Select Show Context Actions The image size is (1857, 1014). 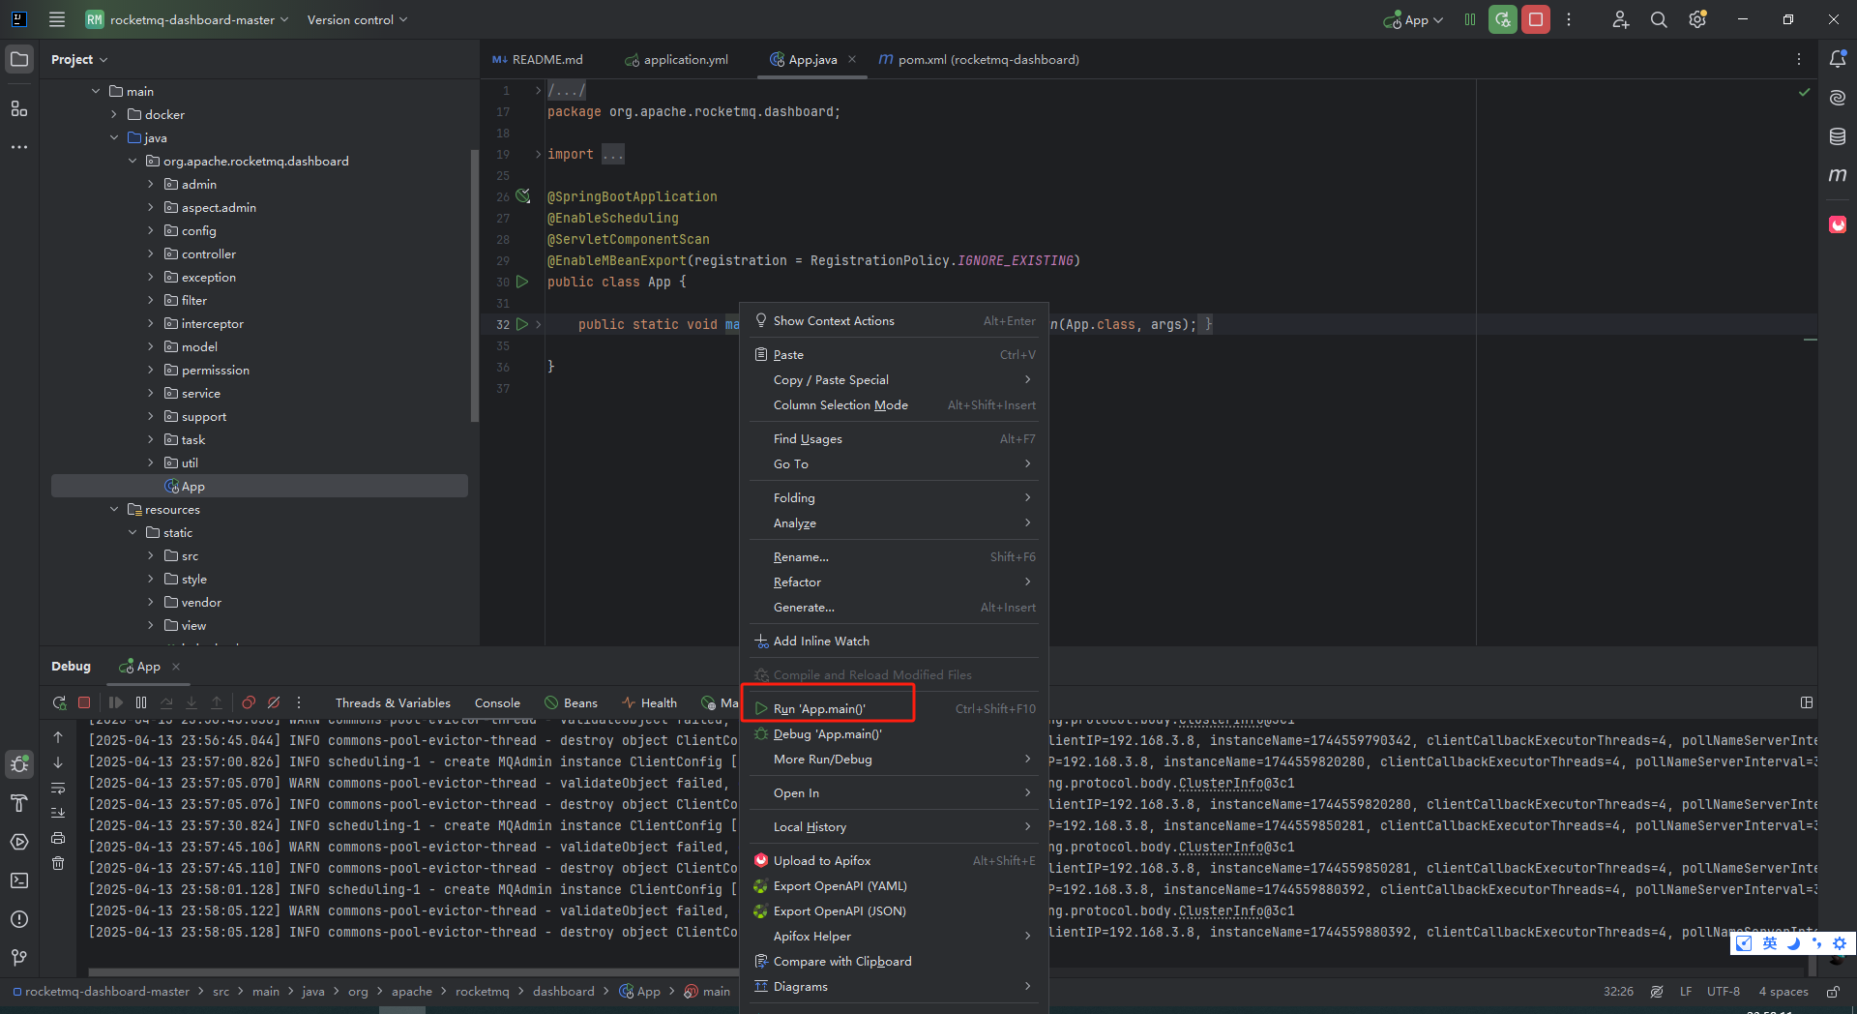[895, 320]
